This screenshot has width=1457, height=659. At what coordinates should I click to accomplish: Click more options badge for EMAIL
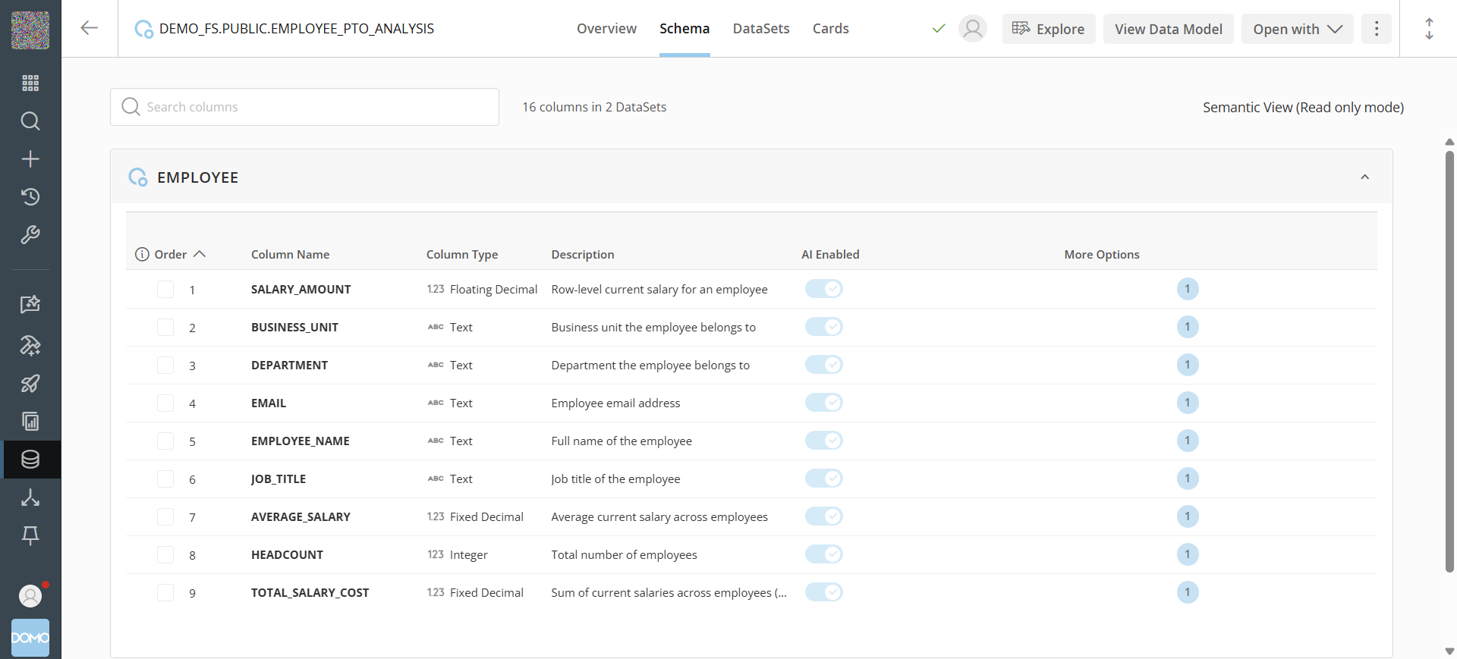pos(1187,403)
